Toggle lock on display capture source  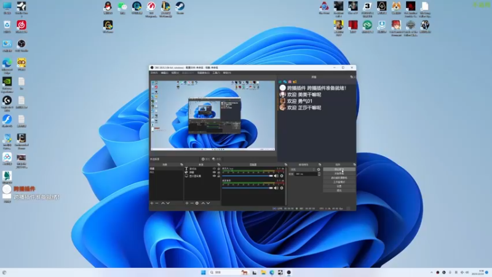coord(219,176)
